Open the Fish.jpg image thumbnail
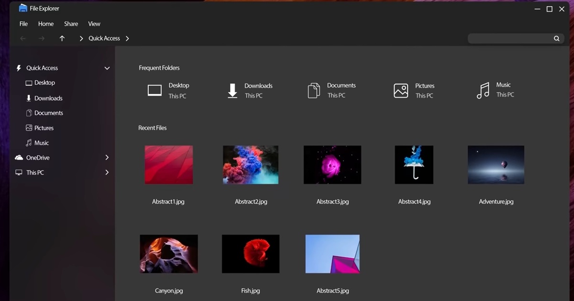The image size is (574, 301). click(x=251, y=254)
